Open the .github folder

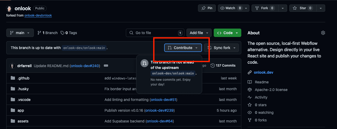coord(23,78)
